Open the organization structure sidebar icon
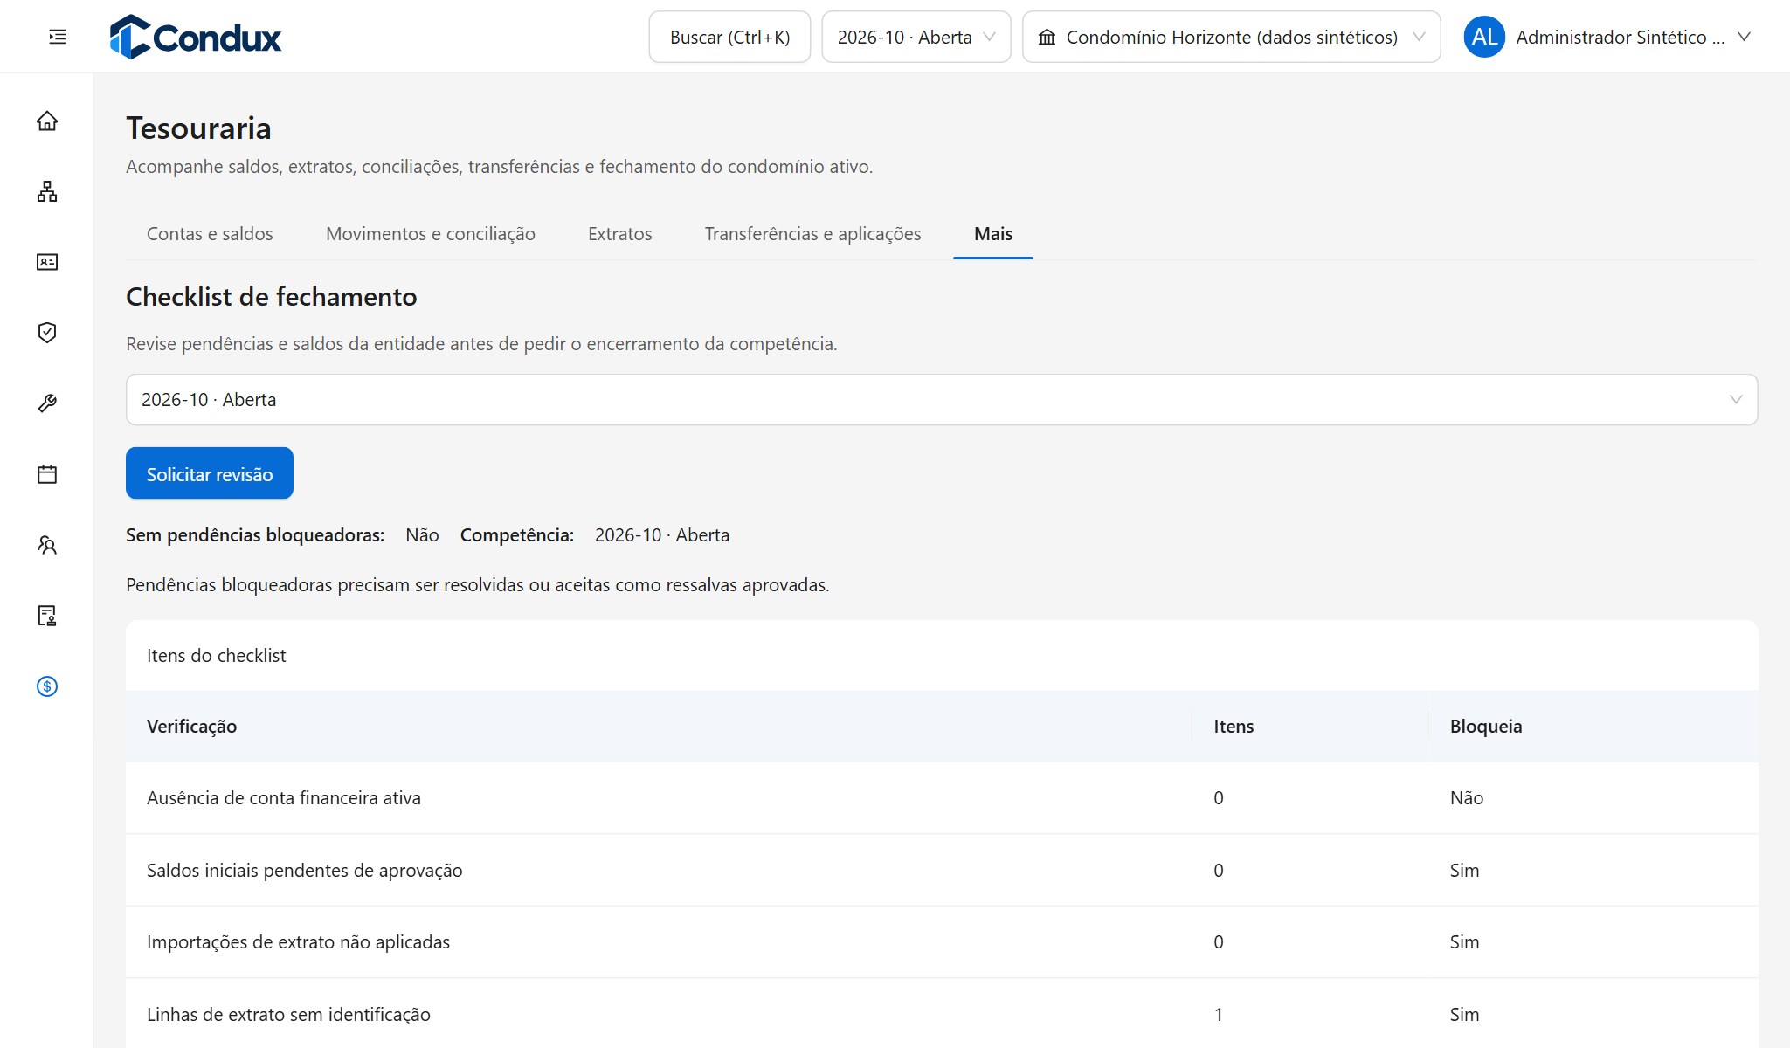 [47, 191]
